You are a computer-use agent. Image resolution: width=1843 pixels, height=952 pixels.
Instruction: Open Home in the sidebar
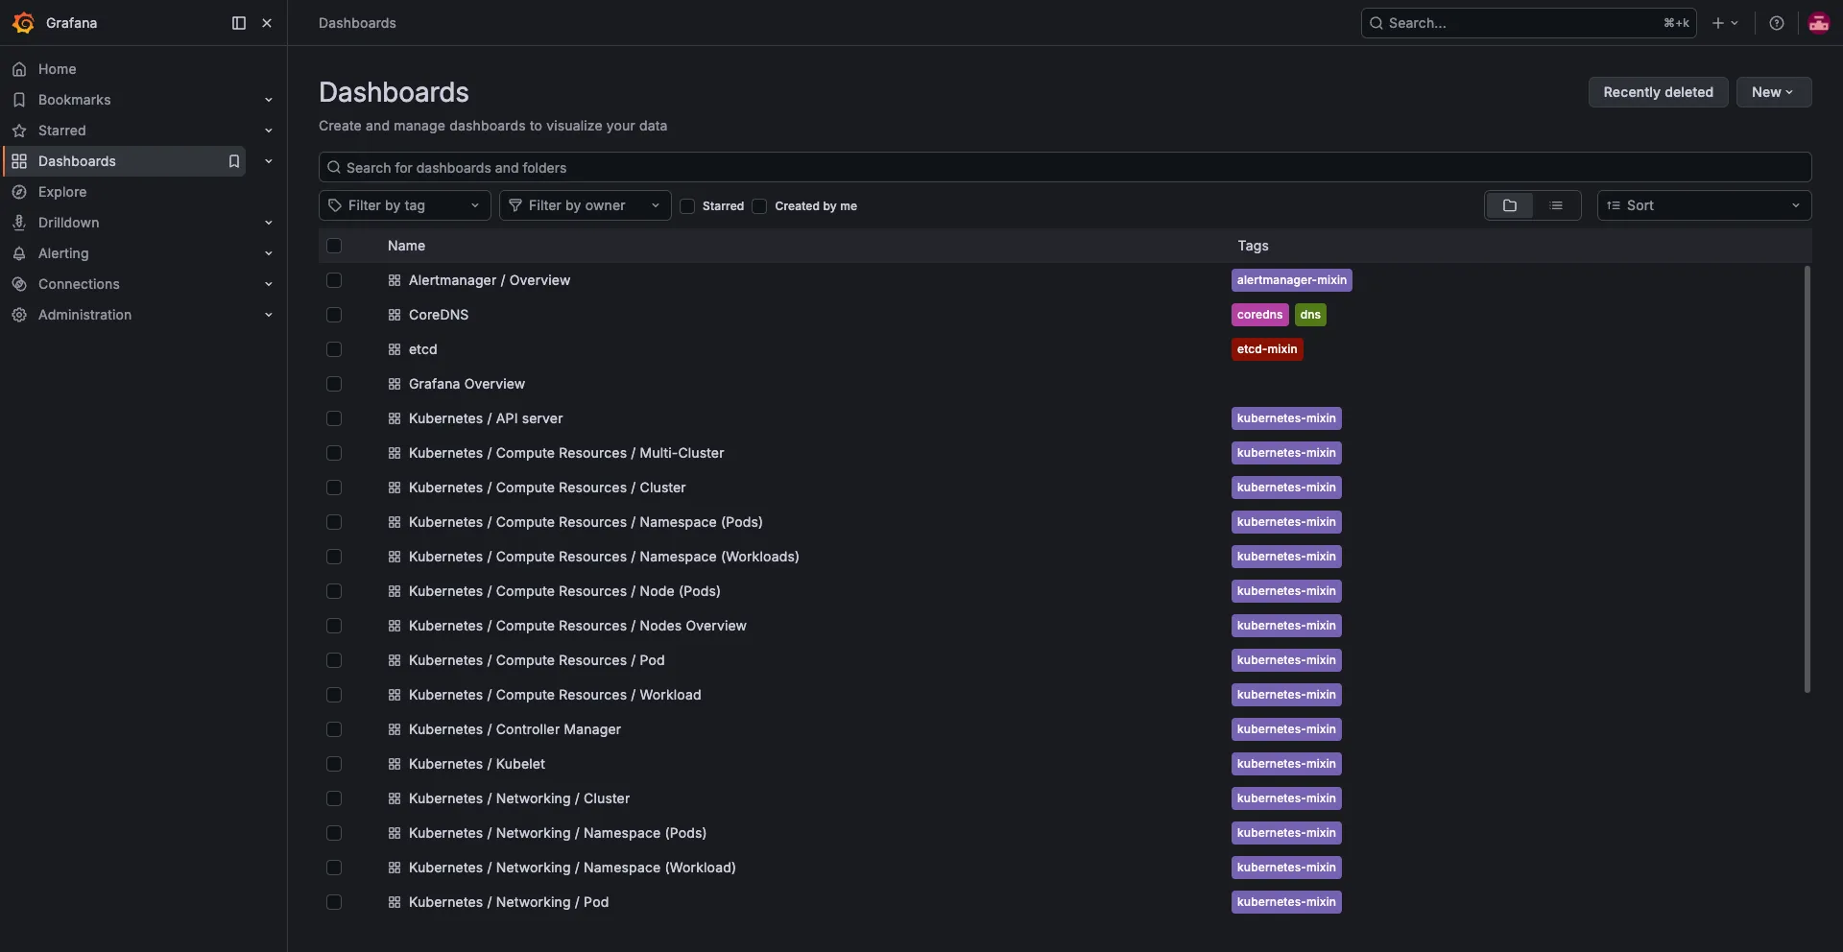pos(57,69)
